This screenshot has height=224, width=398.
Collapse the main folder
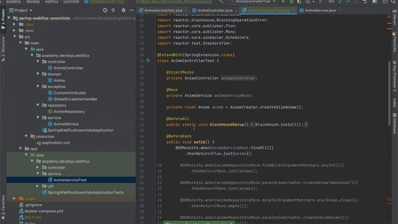[x=21, y=43]
